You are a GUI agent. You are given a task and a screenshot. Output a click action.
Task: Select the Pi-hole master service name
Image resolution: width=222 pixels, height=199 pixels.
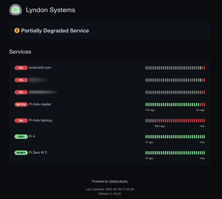coord(40,104)
